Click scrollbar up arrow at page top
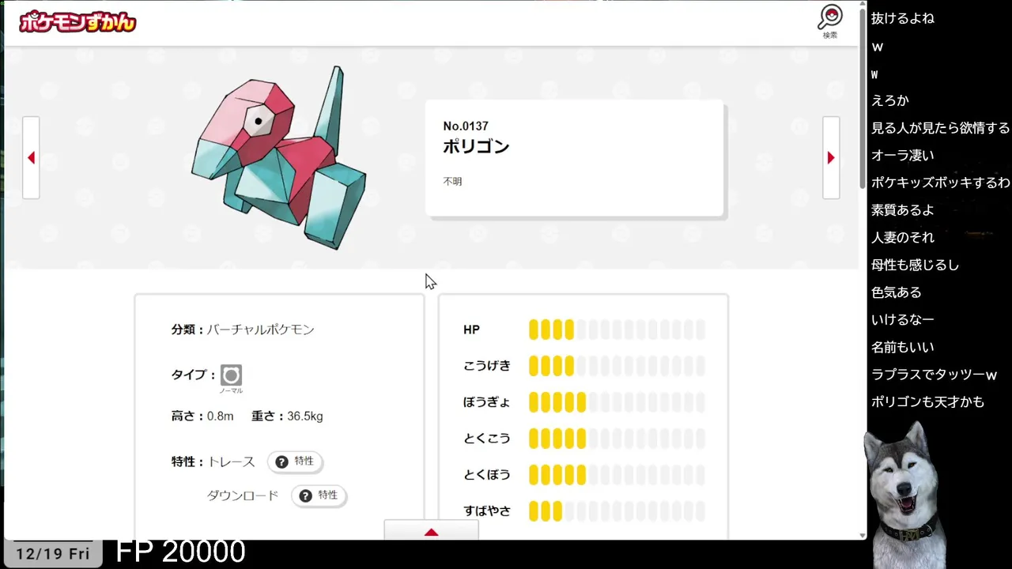This screenshot has height=569, width=1012. (863, 5)
